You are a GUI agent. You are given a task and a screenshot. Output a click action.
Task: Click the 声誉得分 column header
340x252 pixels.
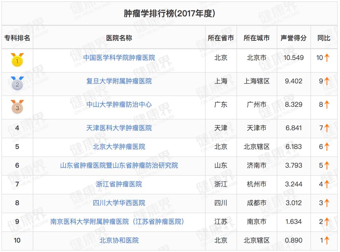point(294,38)
